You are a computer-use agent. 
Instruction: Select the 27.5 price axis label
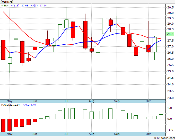click(x=170, y=41)
